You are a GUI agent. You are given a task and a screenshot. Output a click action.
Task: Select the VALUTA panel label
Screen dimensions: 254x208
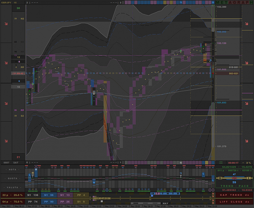click(x=13, y=187)
